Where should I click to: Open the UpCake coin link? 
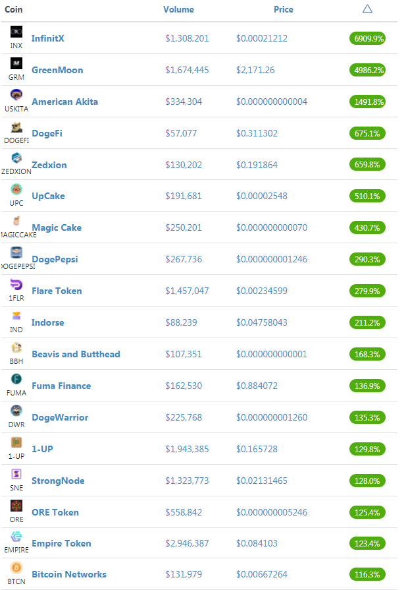tap(48, 196)
